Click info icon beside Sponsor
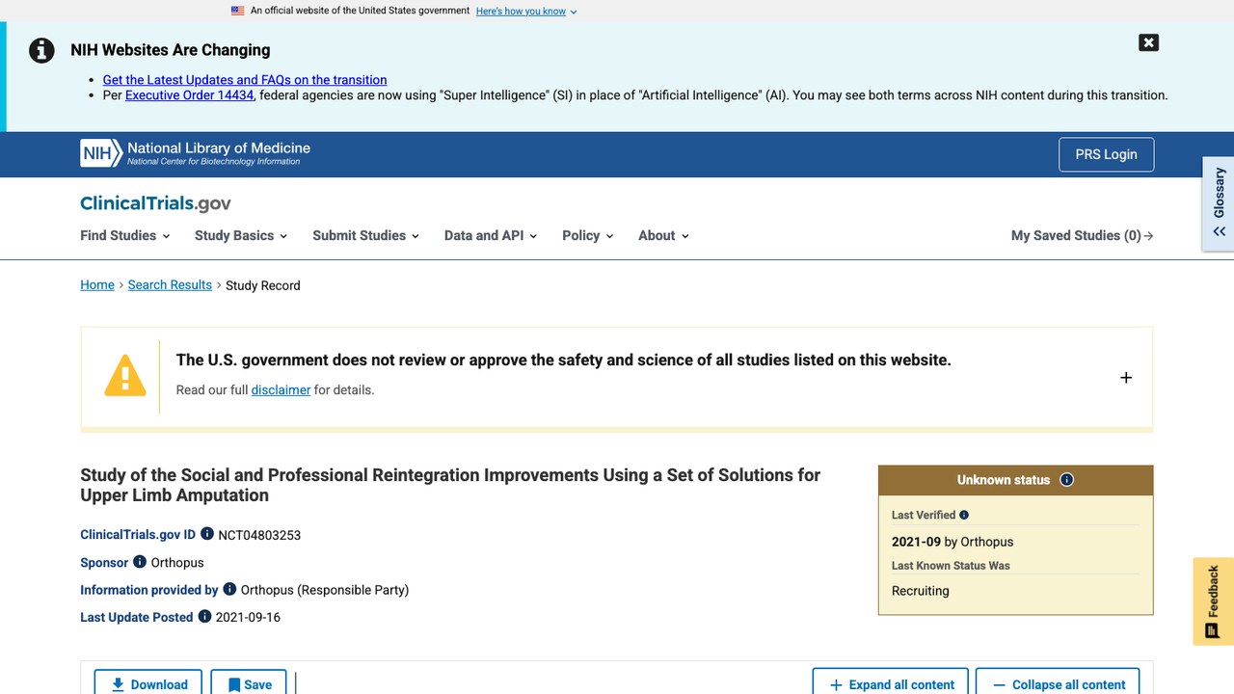 (140, 562)
